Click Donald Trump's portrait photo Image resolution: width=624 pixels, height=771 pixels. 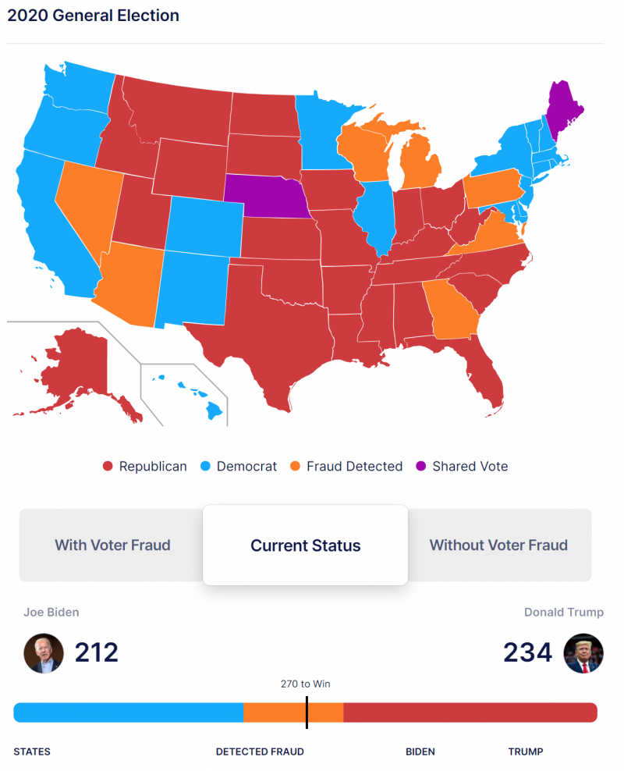583,653
